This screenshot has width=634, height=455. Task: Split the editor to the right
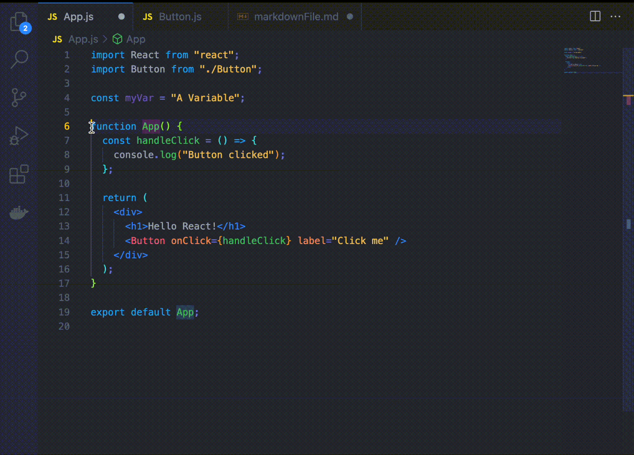[x=595, y=17]
